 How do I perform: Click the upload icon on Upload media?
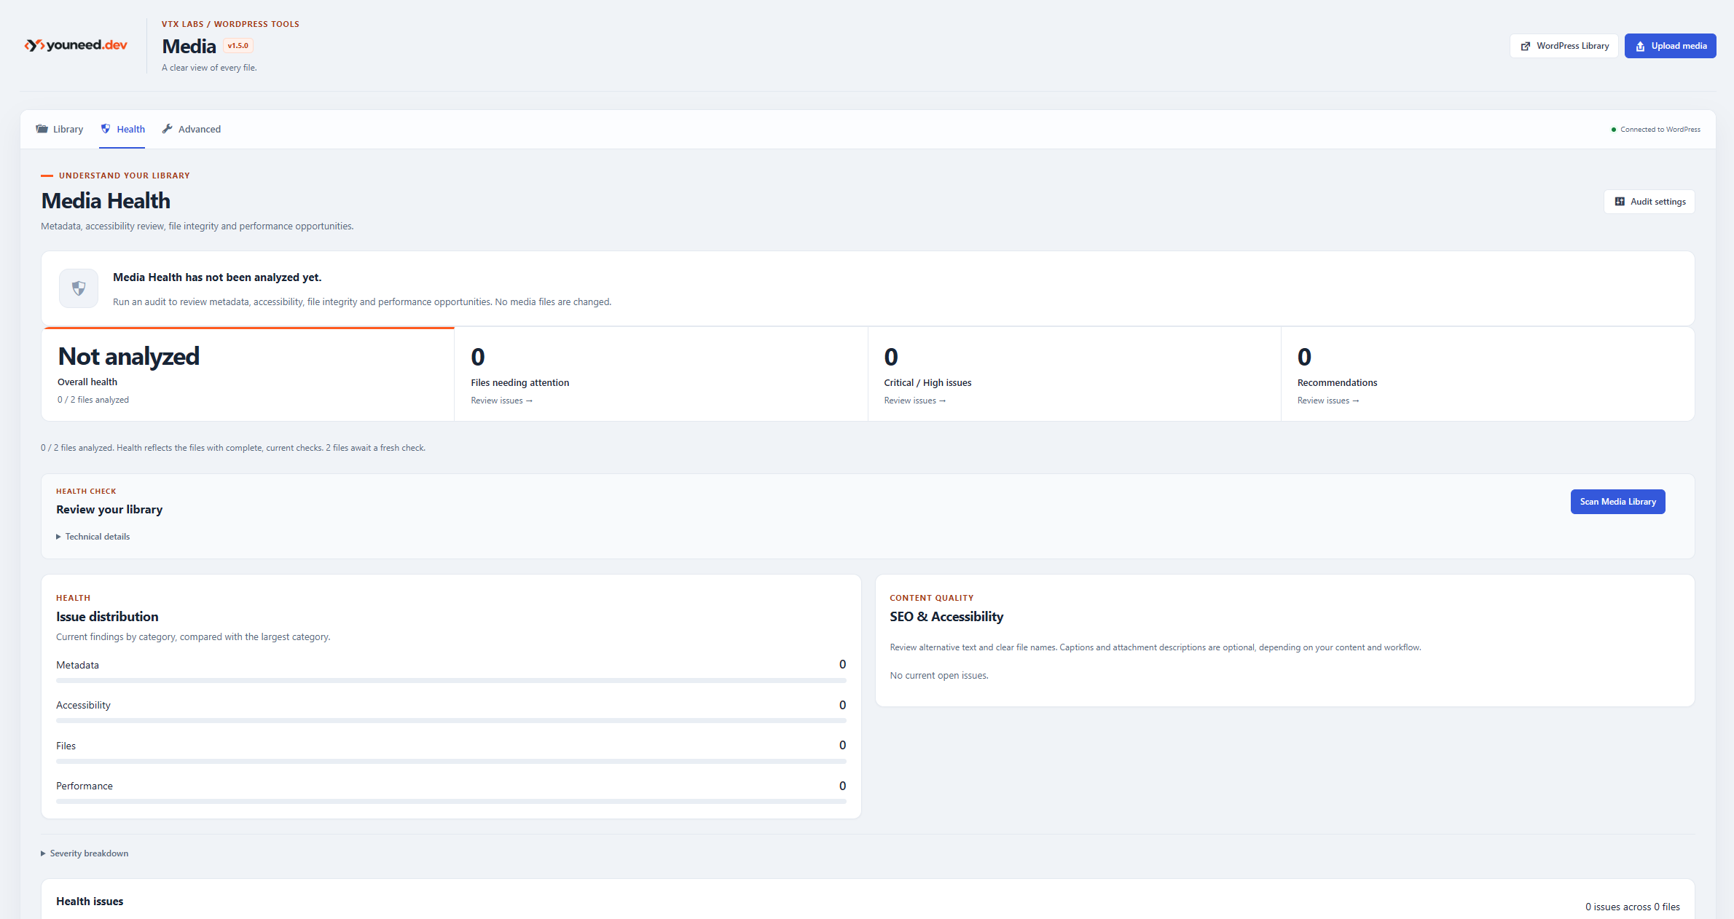(x=1640, y=46)
